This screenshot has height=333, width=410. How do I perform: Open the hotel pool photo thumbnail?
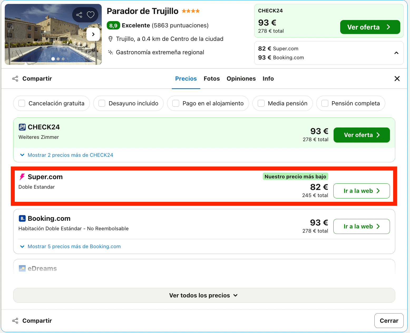[x=53, y=34]
